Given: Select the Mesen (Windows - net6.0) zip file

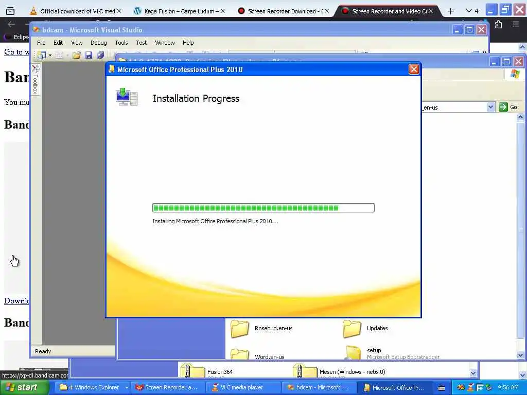Looking at the screenshot, I should 339,371.
